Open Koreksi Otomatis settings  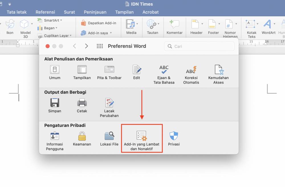[x=191, y=74]
